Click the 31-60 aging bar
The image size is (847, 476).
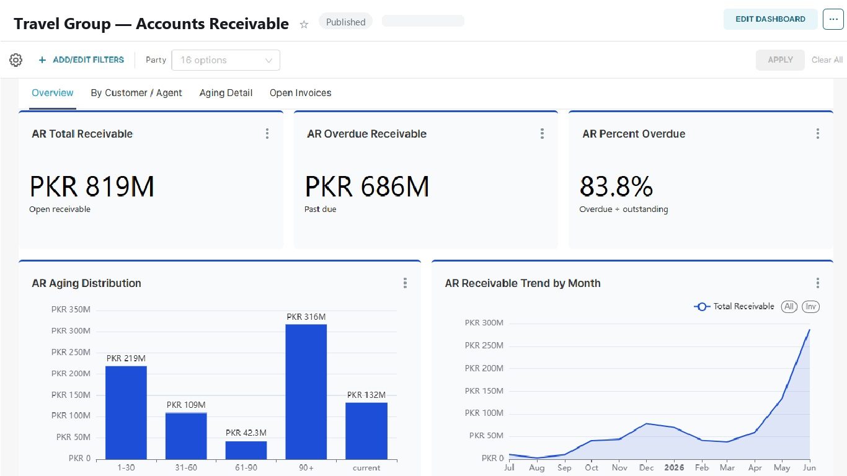pos(186,436)
